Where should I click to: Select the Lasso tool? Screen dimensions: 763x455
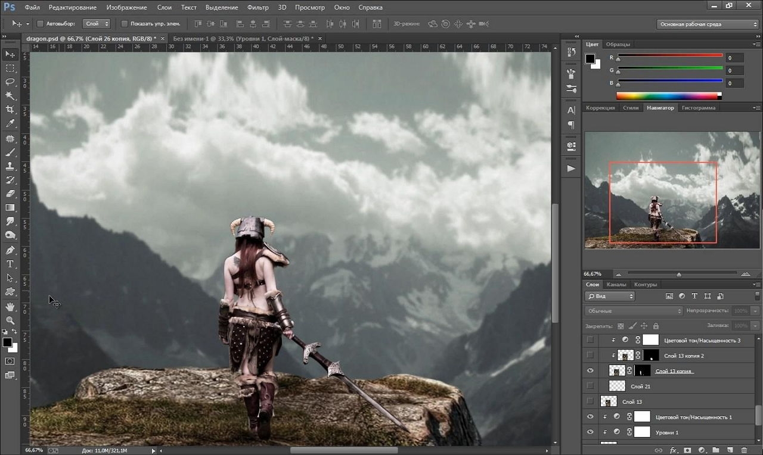click(10, 82)
